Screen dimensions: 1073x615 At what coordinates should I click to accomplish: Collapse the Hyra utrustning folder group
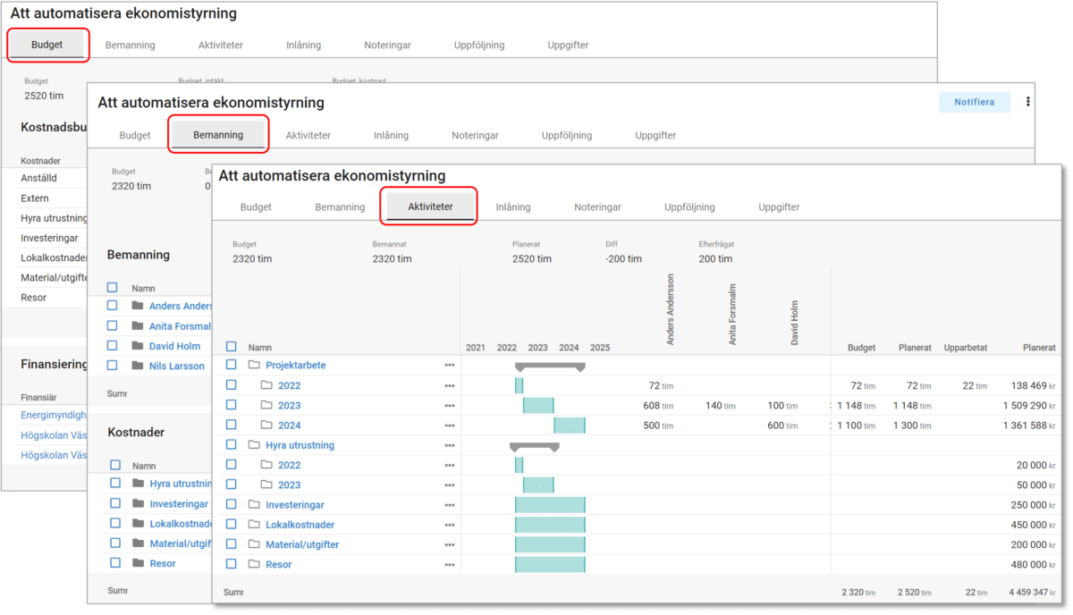[x=254, y=445]
